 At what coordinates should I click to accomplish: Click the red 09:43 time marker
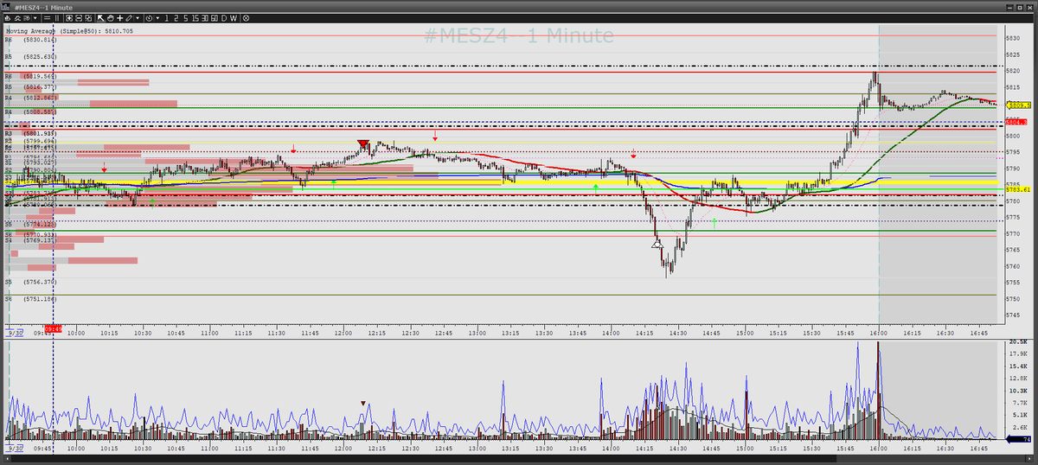(53, 329)
